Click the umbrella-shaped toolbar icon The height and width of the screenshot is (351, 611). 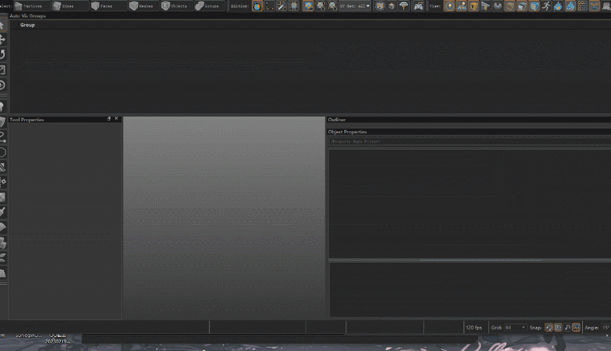tap(404, 6)
